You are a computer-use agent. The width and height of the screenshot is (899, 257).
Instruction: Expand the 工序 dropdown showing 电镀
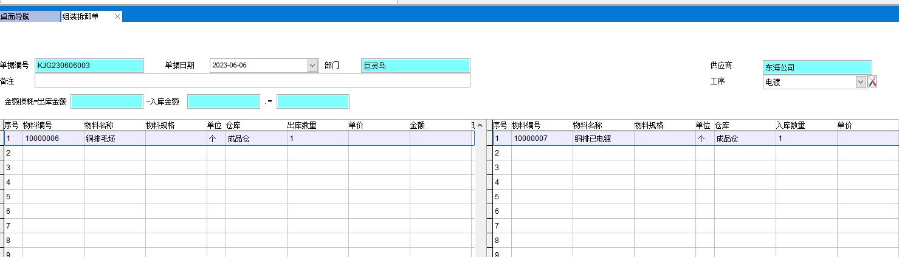point(861,82)
